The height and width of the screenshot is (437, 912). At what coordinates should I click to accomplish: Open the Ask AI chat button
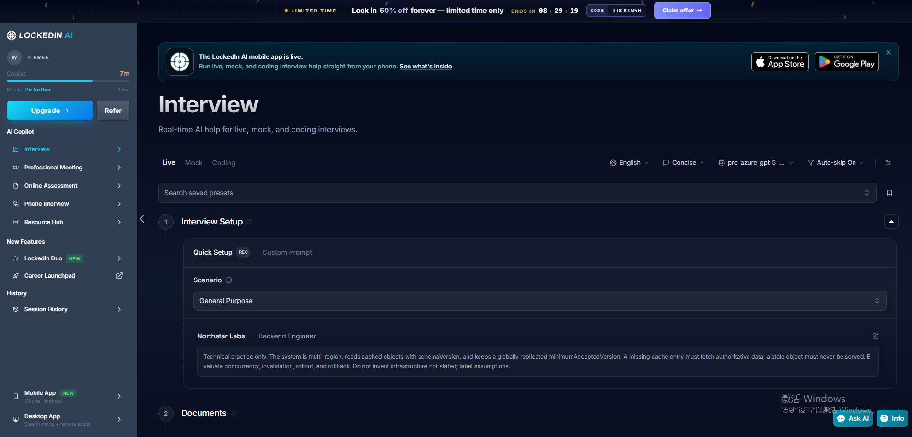click(x=853, y=418)
